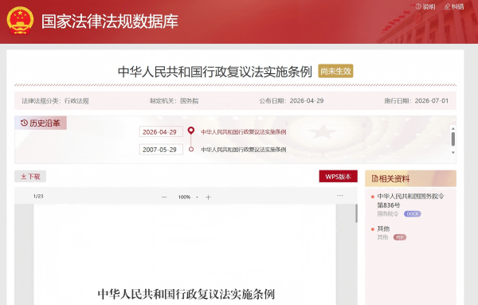This screenshot has width=478, height=305.
Task: Open the 说明 help link
Action: pyautogui.click(x=425, y=6)
